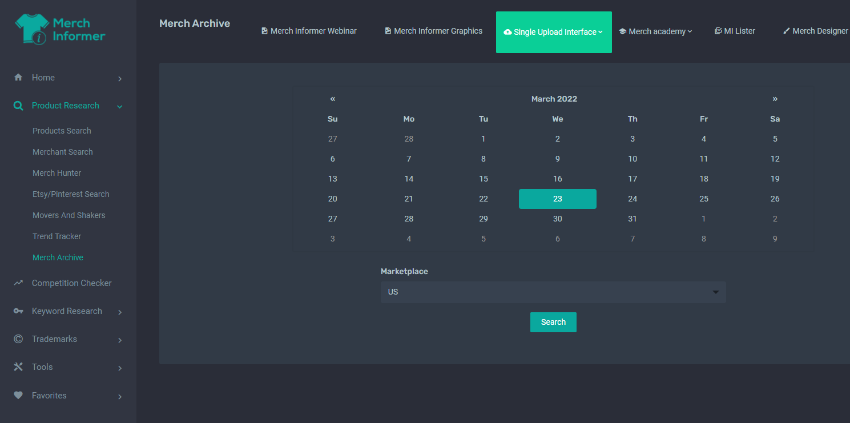Click the Tools wrench icon
The height and width of the screenshot is (423, 850).
(18, 367)
